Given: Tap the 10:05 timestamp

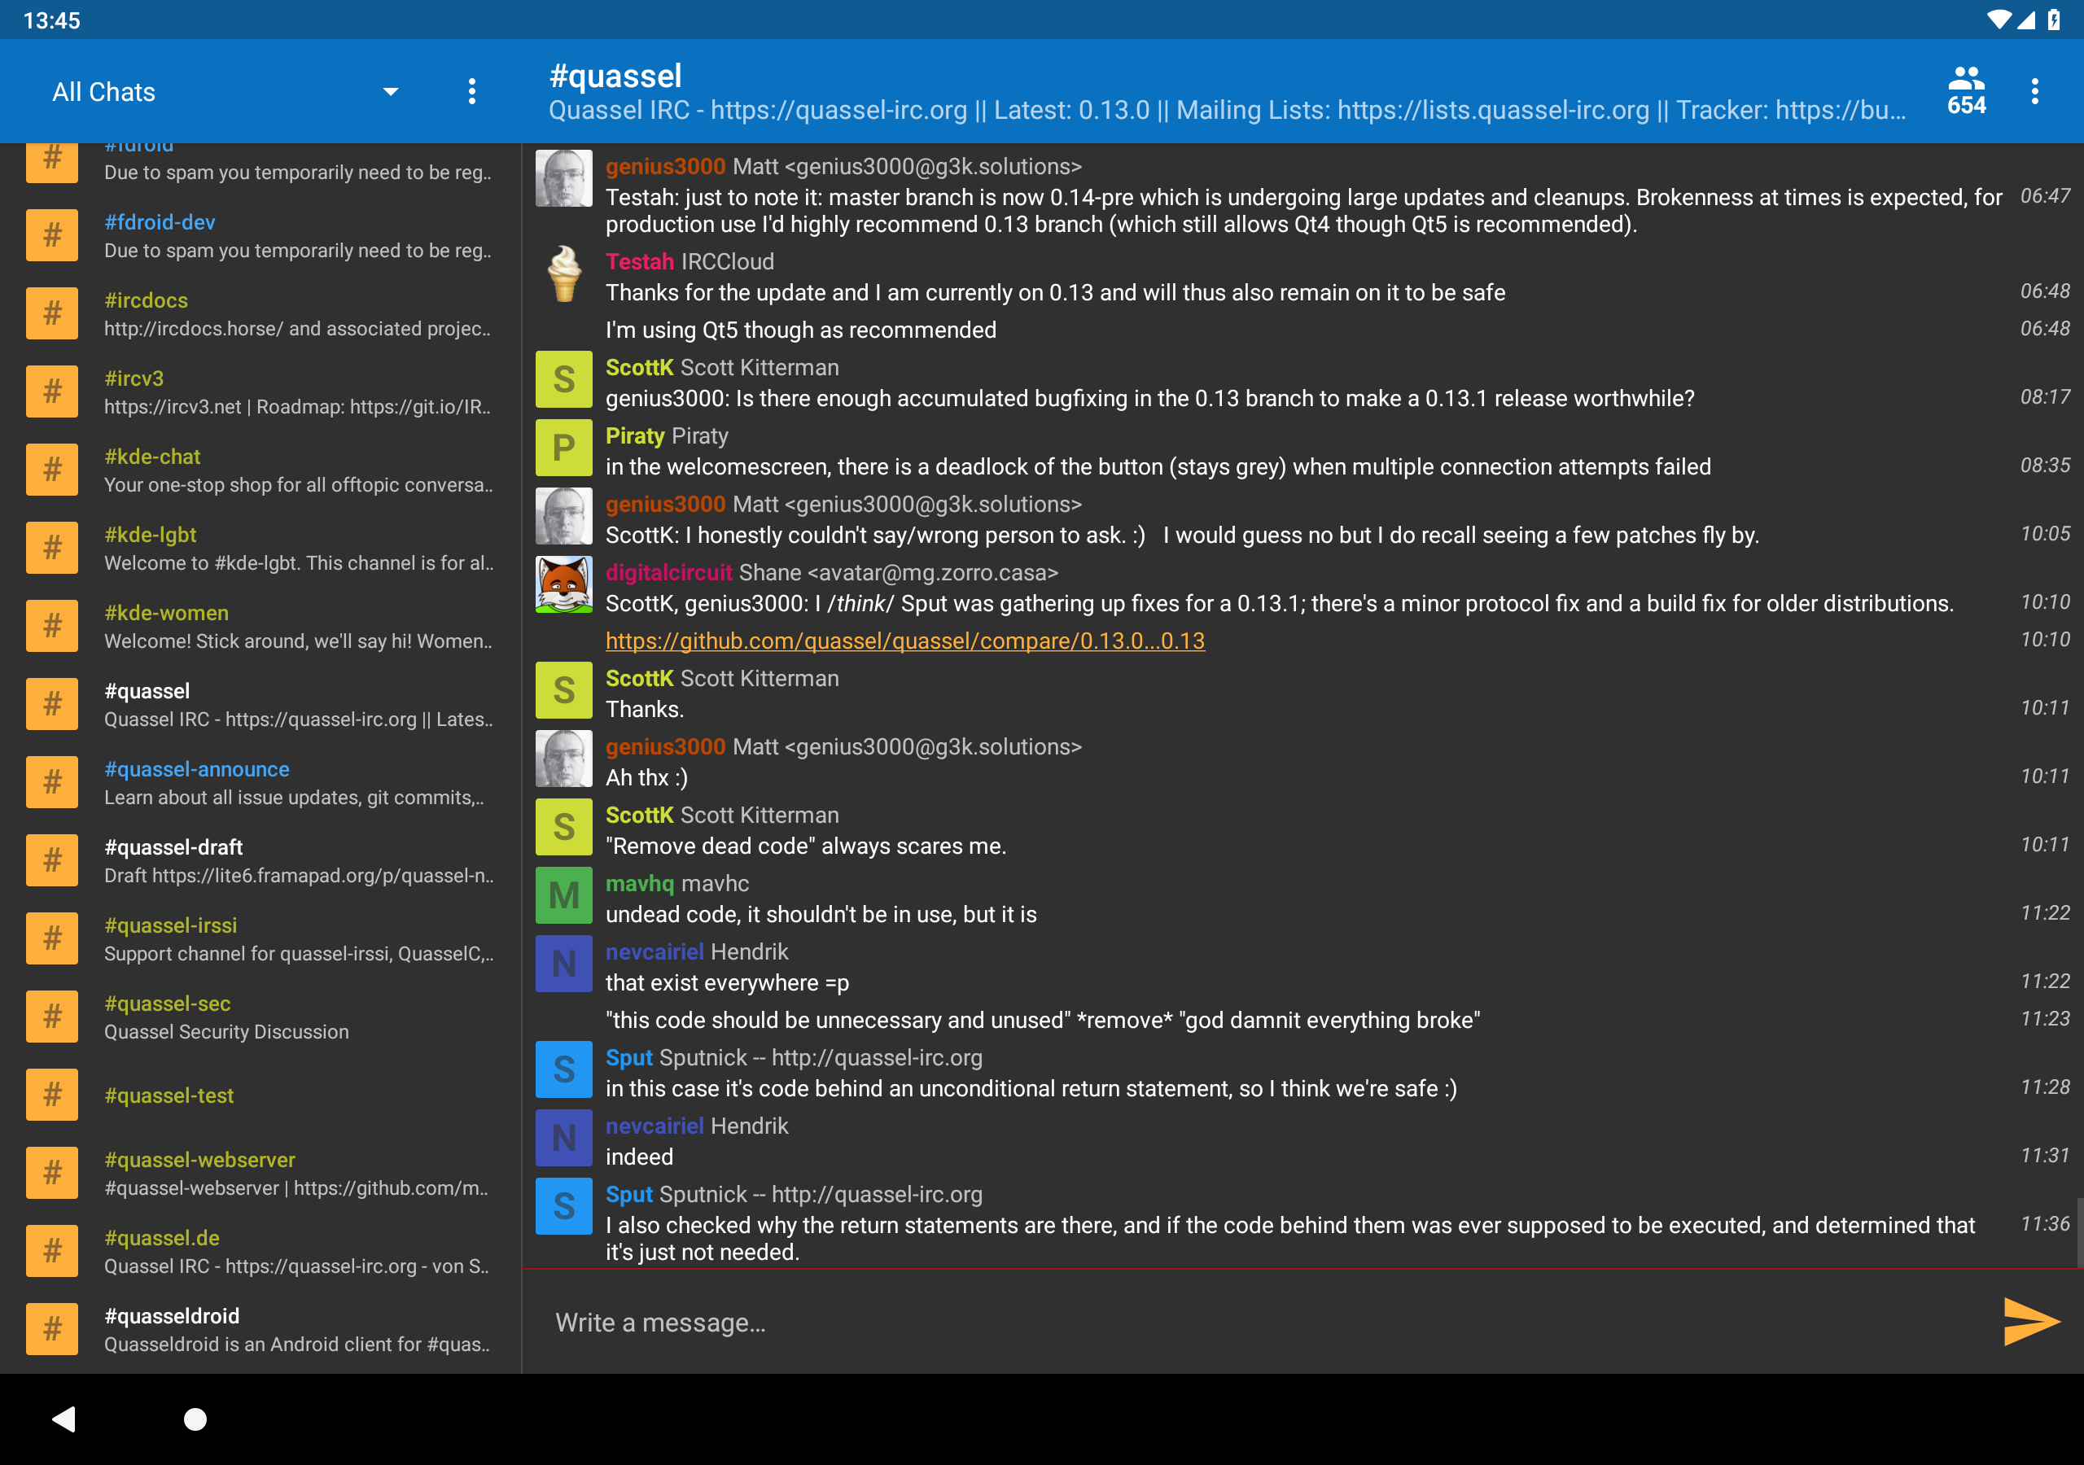Looking at the screenshot, I should [x=2044, y=534].
